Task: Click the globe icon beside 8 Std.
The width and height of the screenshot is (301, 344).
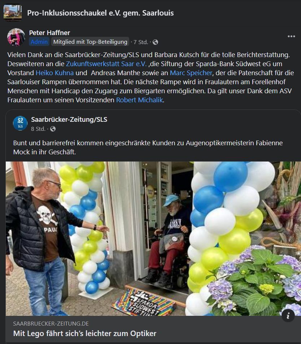Action: coord(53,129)
